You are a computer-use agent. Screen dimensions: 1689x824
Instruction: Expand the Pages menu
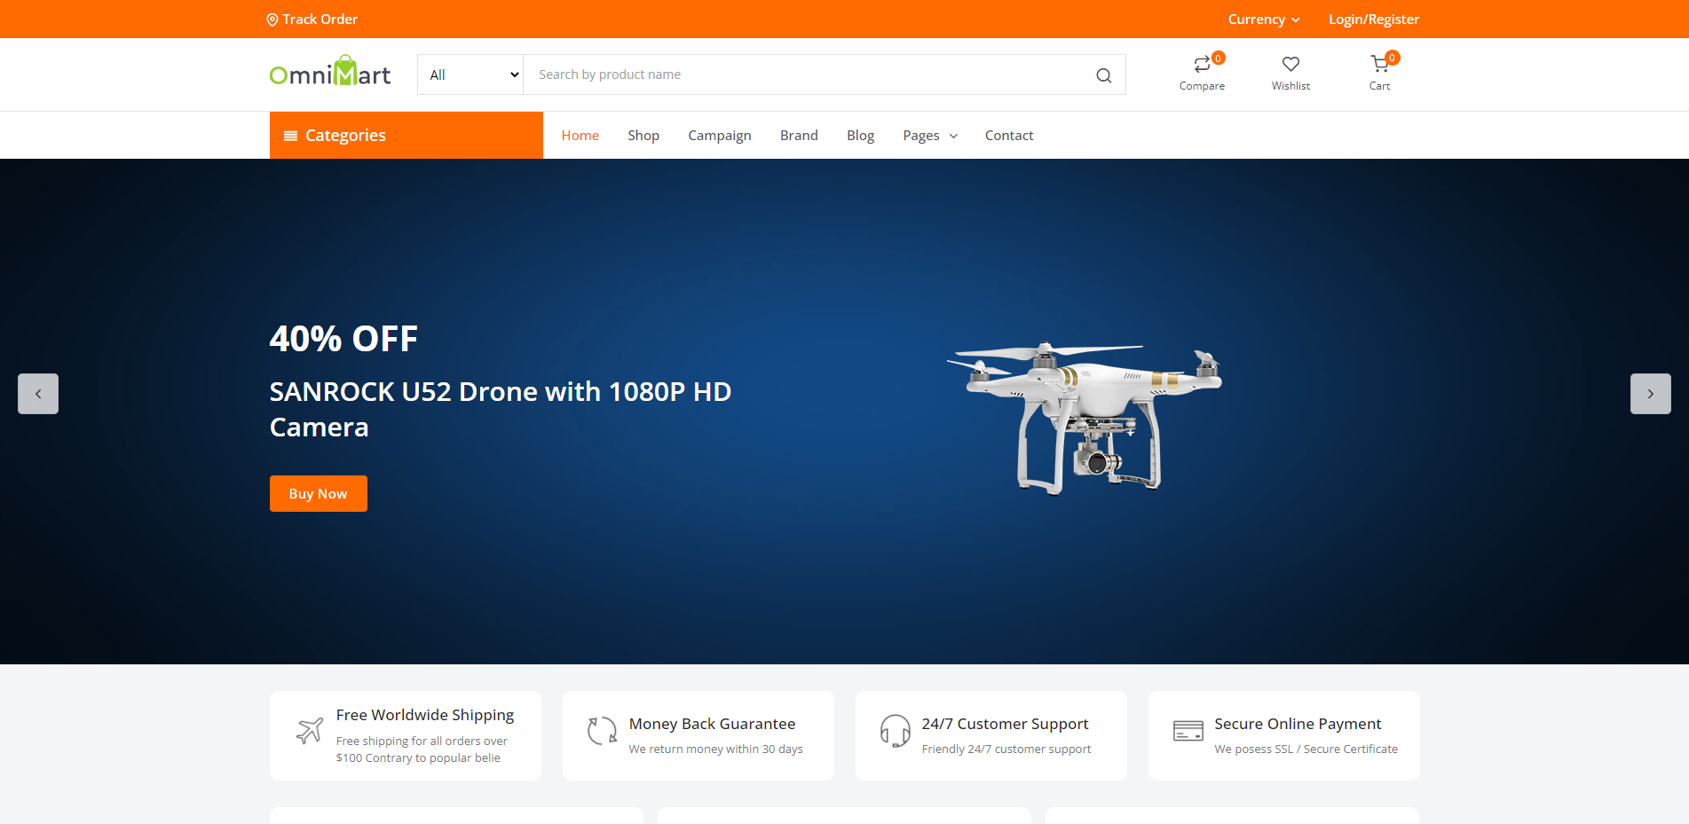pos(929,136)
